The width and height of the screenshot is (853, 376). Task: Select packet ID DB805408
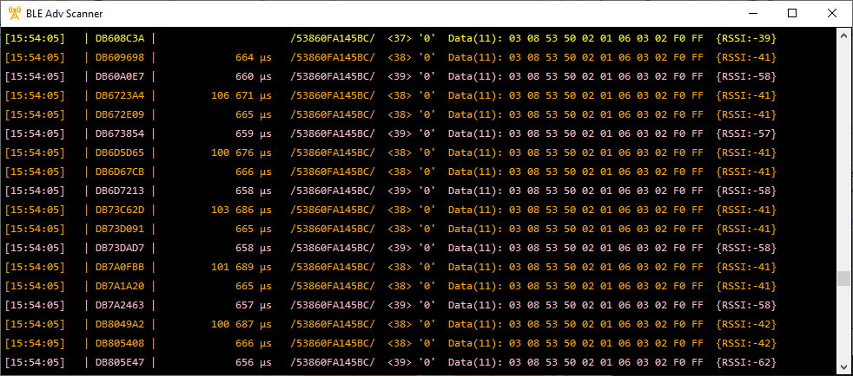pyautogui.click(x=120, y=343)
